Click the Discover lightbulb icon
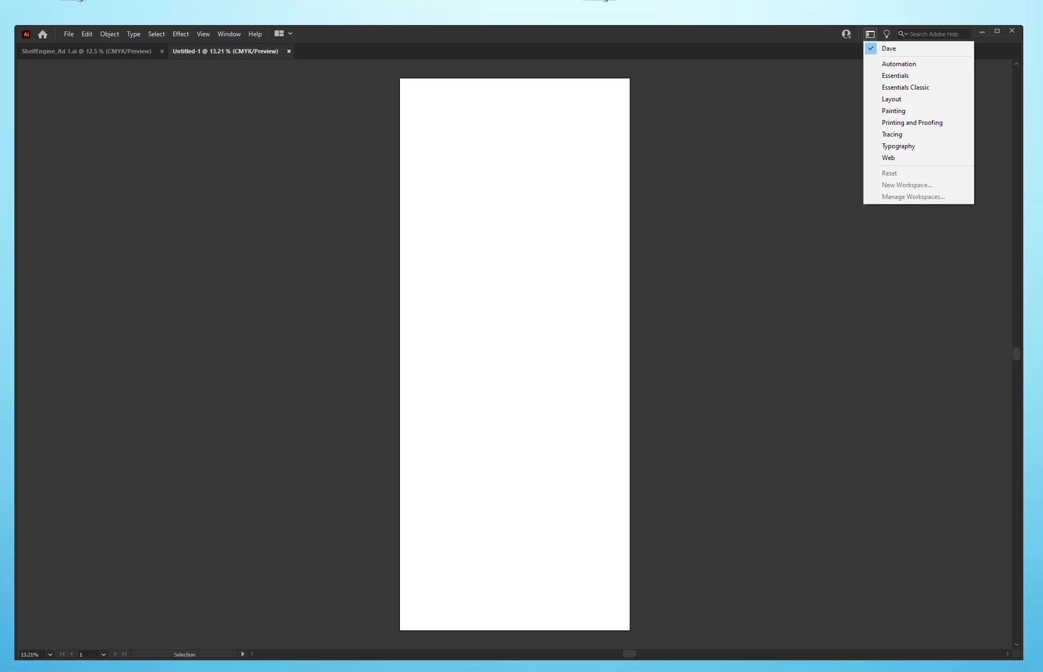 pos(887,34)
